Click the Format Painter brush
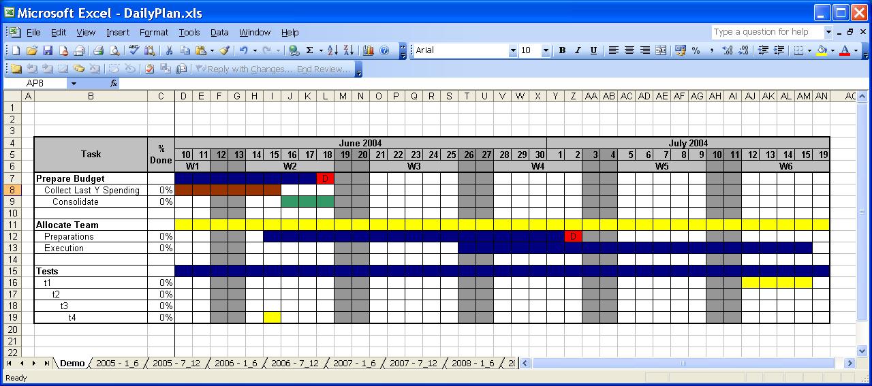The height and width of the screenshot is (386, 872). (x=224, y=50)
